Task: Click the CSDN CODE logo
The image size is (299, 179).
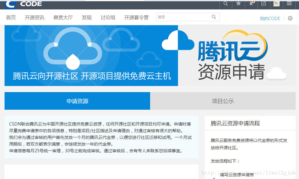Action: point(24,4)
